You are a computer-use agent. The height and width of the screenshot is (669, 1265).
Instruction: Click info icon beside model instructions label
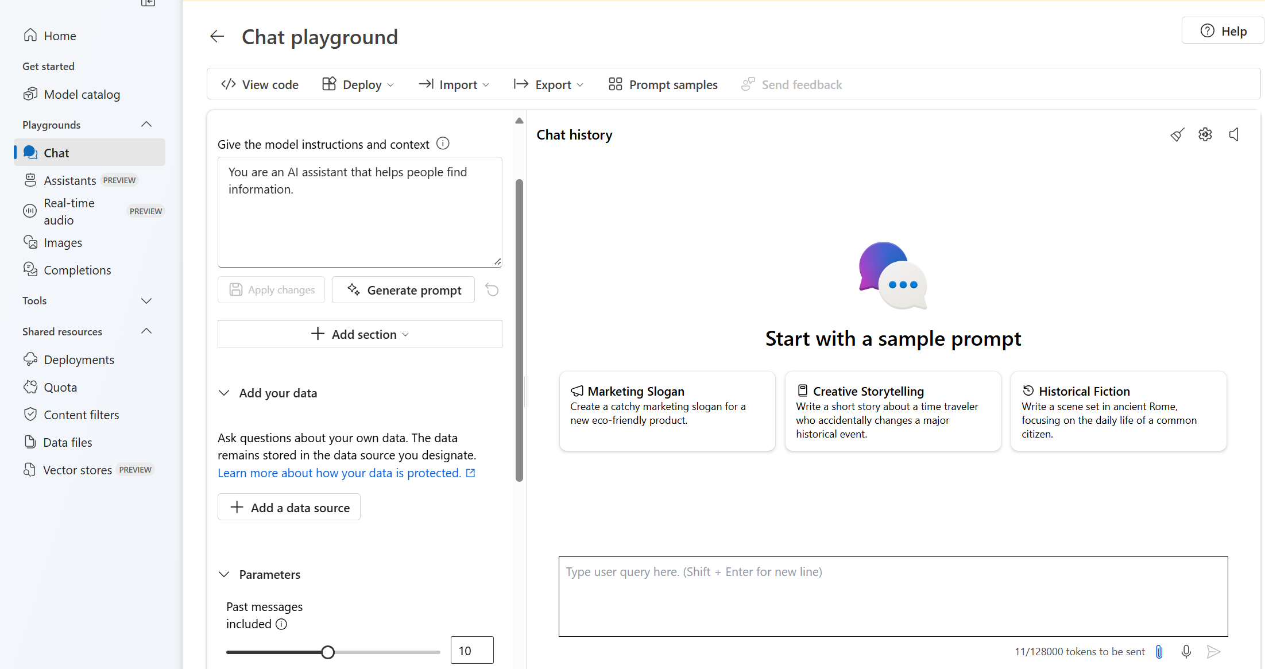[443, 144]
